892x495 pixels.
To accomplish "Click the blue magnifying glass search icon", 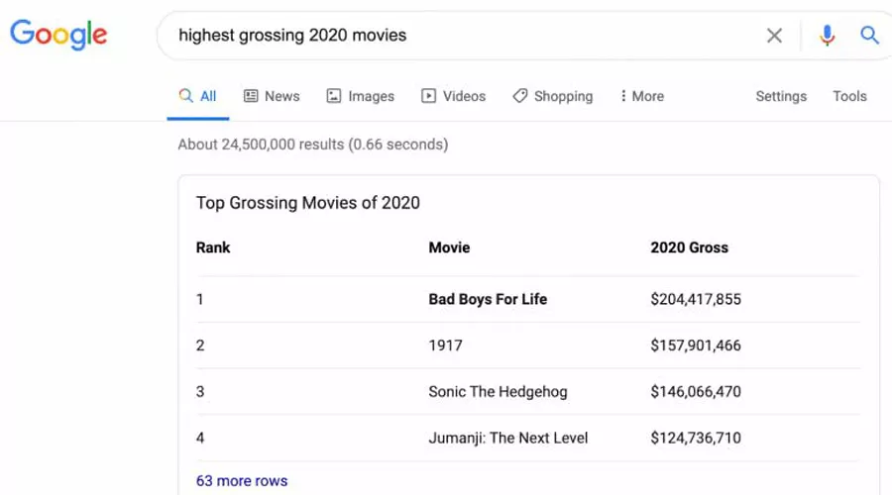I will [869, 36].
